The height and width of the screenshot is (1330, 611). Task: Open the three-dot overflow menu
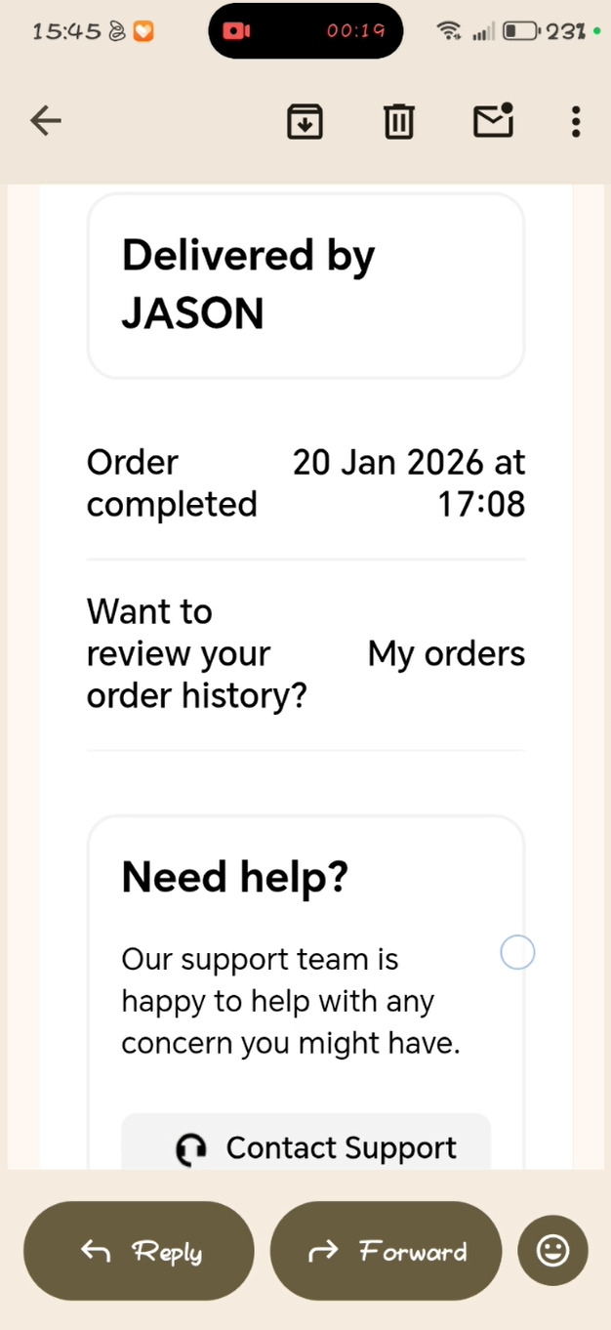coord(576,122)
